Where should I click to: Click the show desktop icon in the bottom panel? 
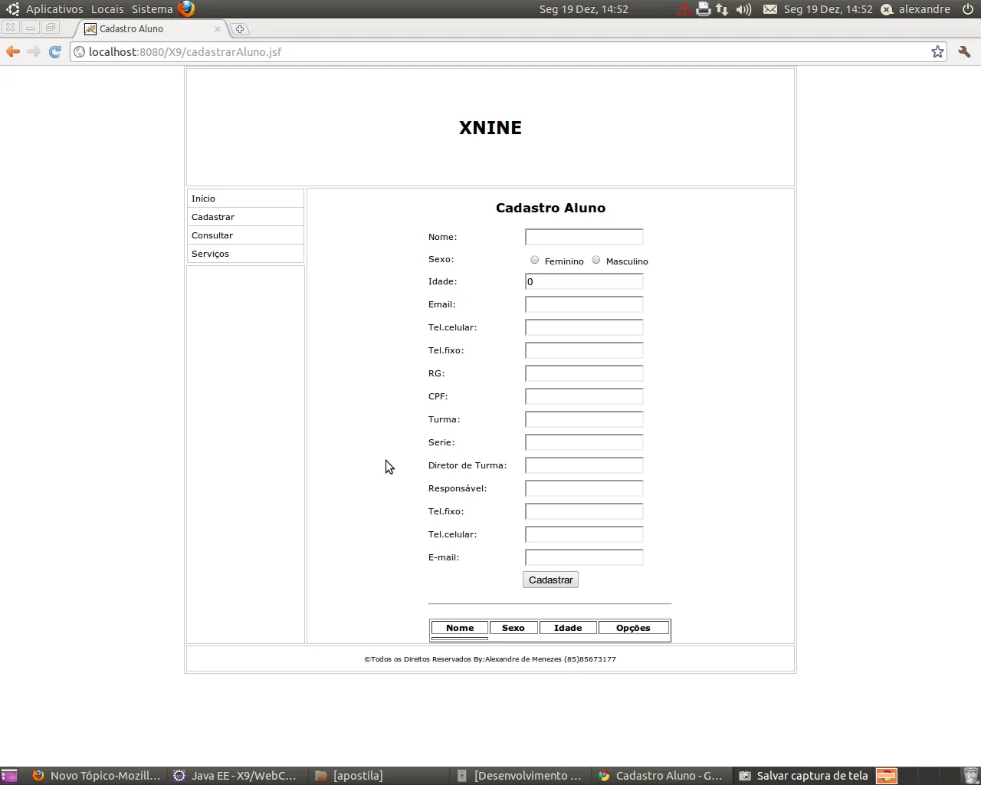tap(9, 776)
